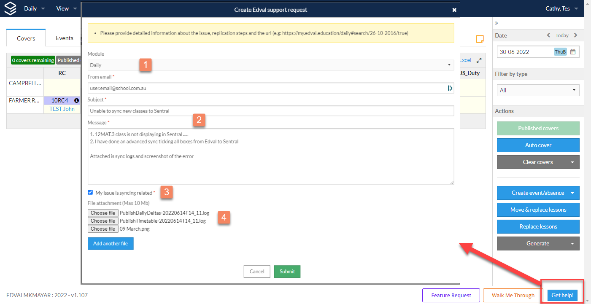Click the RC column header
The width and height of the screenshot is (591, 304).
[62, 73]
